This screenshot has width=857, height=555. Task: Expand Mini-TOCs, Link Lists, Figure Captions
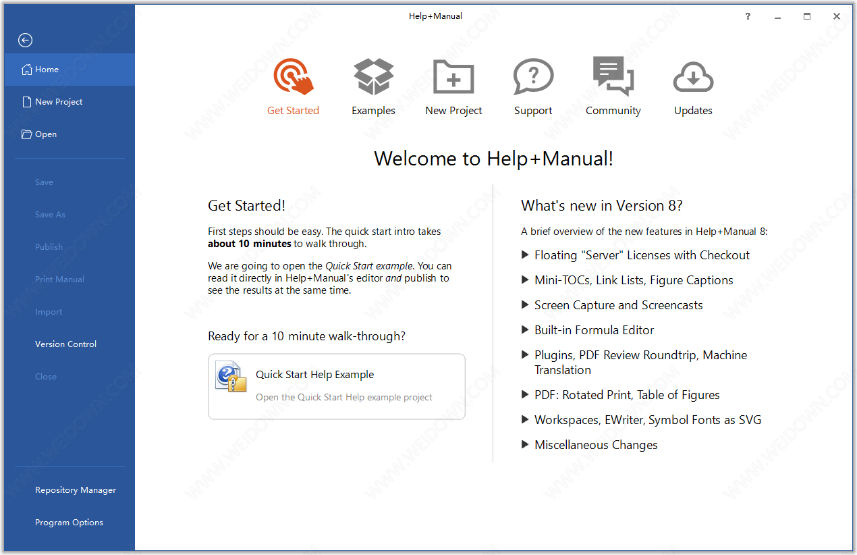click(x=633, y=280)
